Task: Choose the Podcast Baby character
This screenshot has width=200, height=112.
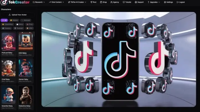Action: (9, 44)
